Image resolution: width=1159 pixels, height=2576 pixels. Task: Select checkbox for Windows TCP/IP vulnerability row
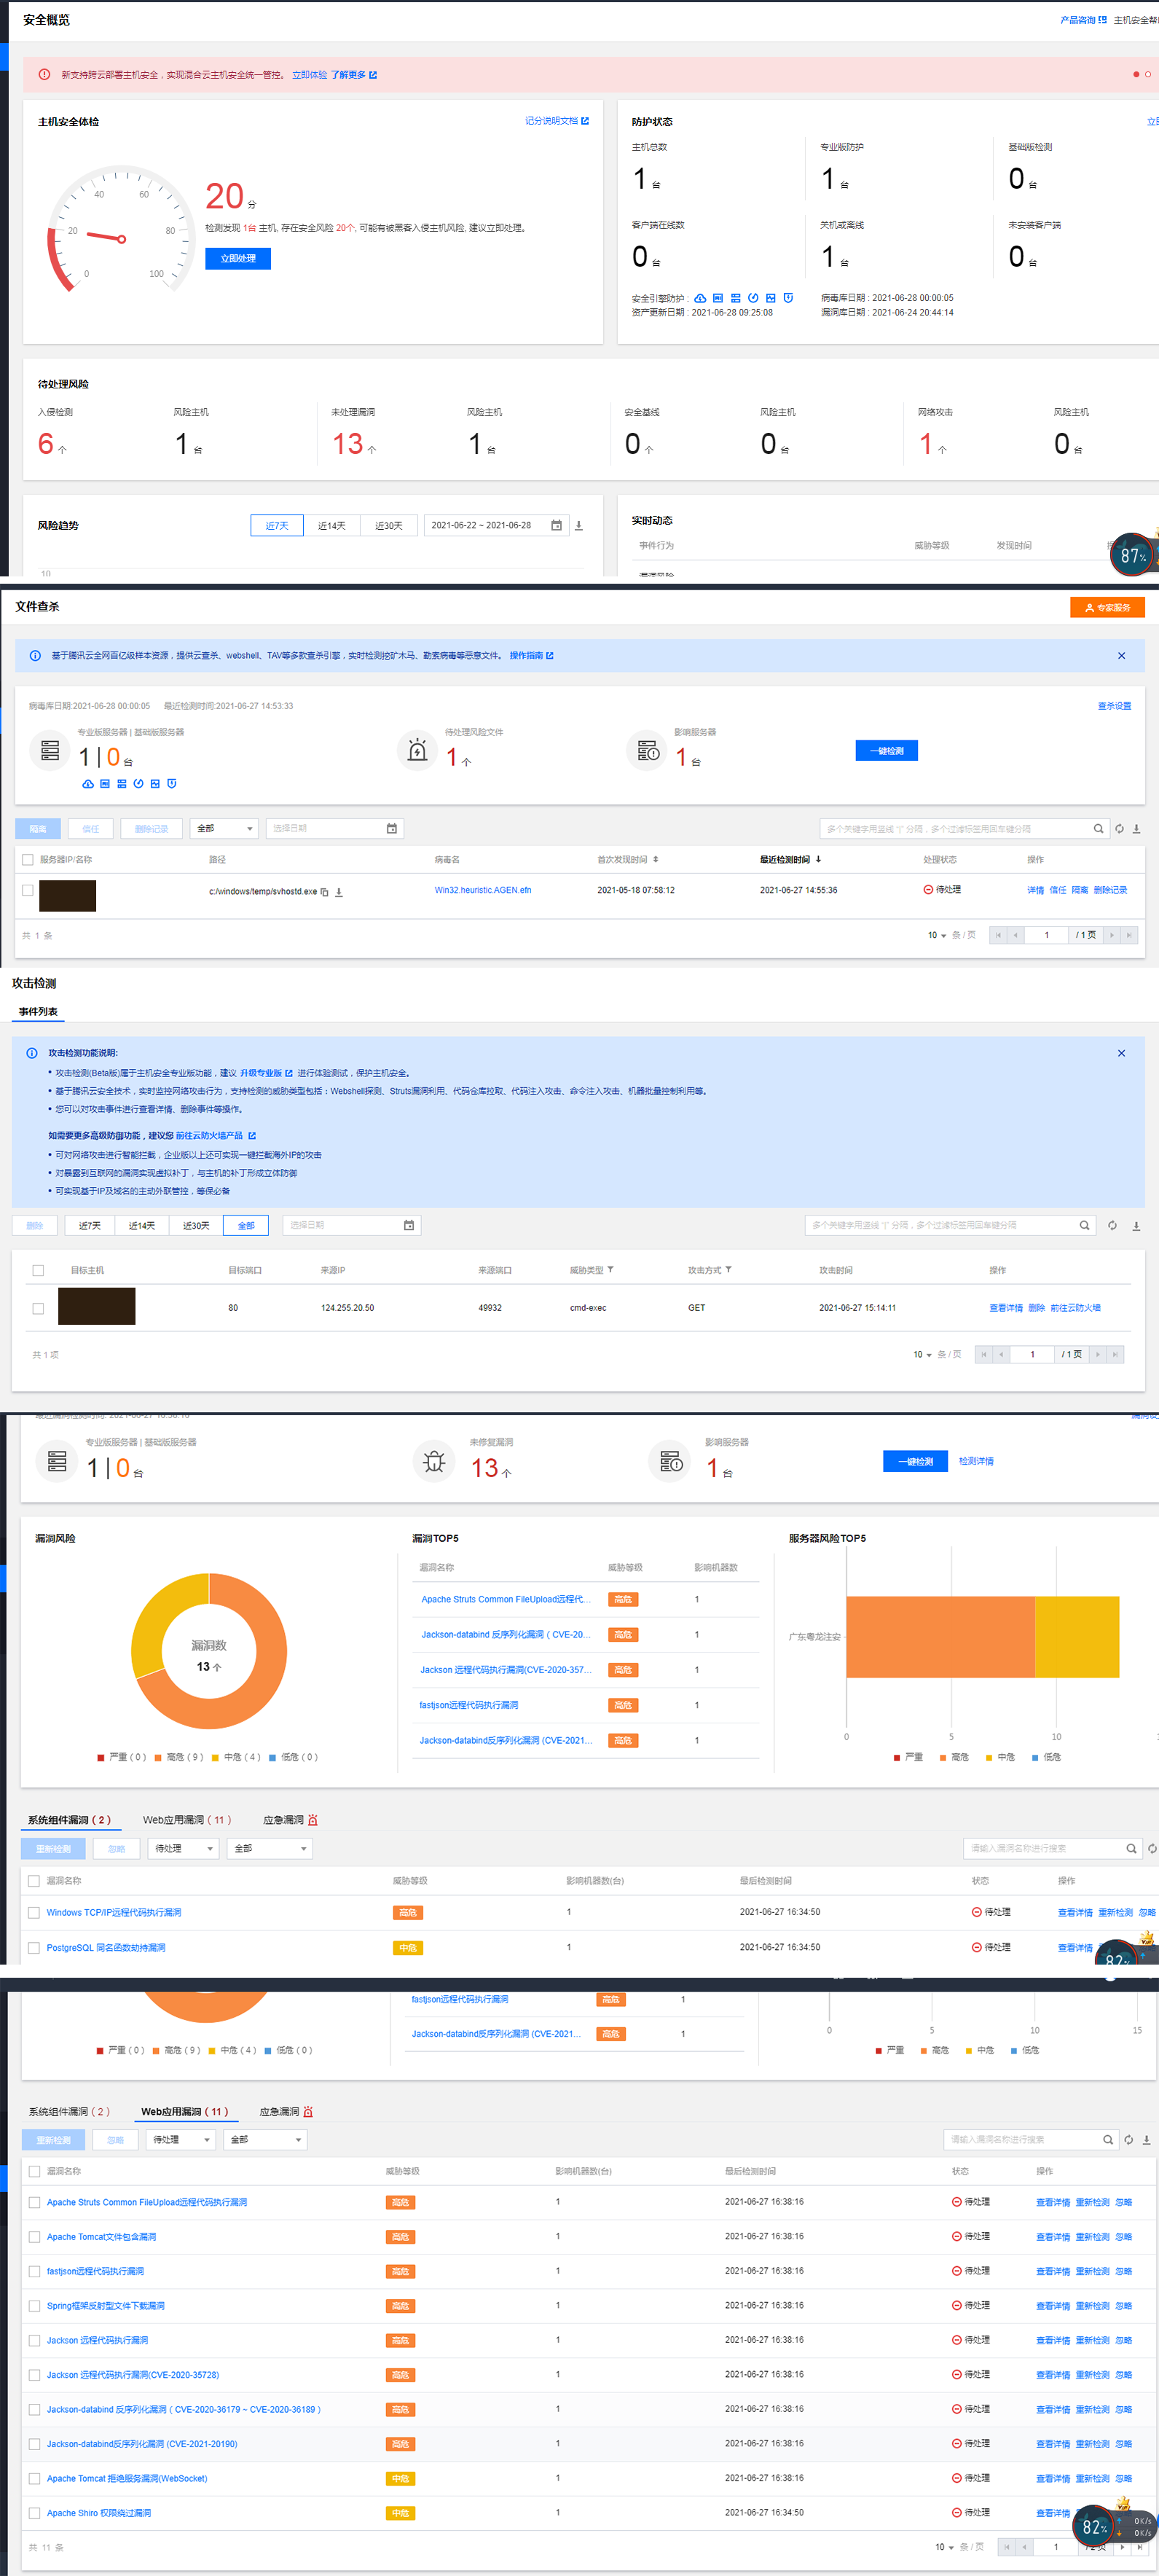point(34,1912)
